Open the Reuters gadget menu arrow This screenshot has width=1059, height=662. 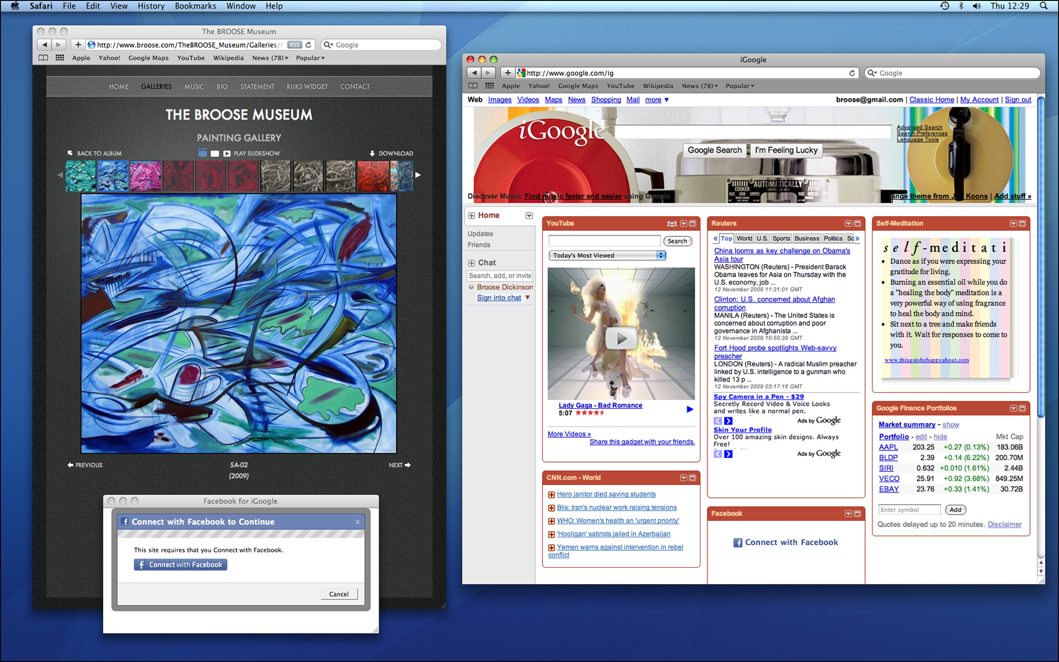tap(848, 224)
